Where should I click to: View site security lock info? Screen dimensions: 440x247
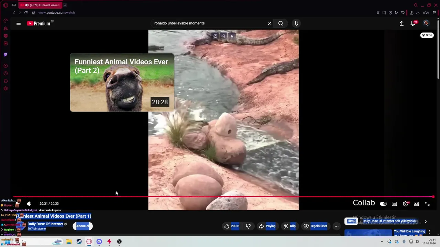tap(33, 13)
